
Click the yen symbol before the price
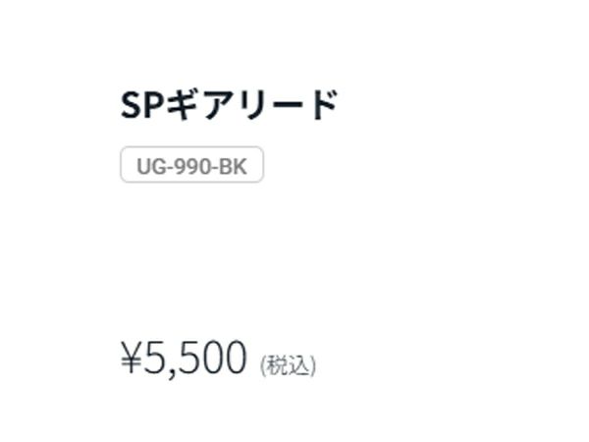tap(132, 359)
